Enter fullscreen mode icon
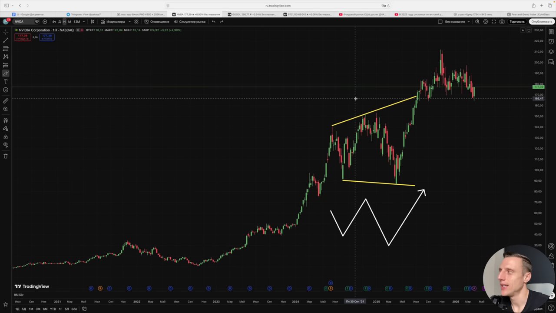556x313 pixels. [x=494, y=22]
